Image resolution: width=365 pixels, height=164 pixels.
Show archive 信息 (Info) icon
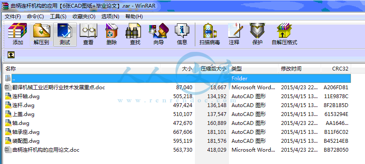click(x=182, y=34)
